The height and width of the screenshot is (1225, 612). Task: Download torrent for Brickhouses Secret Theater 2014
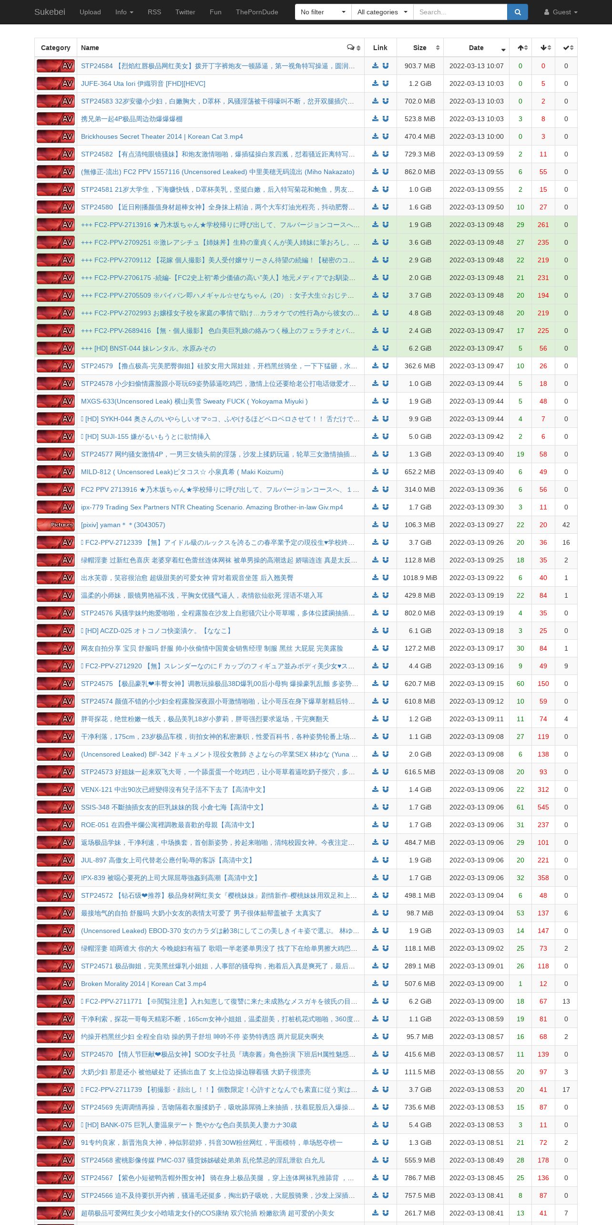click(x=375, y=136)
